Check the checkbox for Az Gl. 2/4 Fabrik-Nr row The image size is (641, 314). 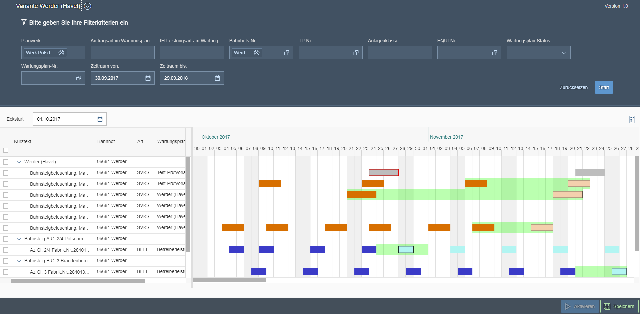tap(5, 250)
